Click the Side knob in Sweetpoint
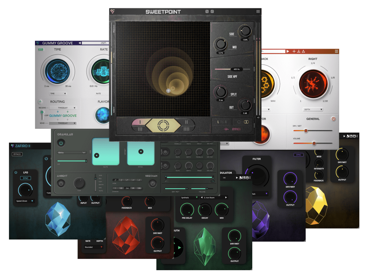 245,31
